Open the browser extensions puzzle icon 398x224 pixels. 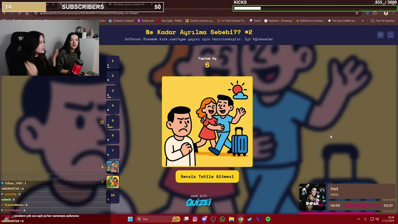[375, 13]
